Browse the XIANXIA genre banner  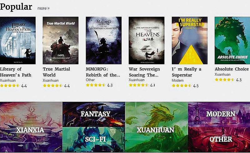coord(31,127)
